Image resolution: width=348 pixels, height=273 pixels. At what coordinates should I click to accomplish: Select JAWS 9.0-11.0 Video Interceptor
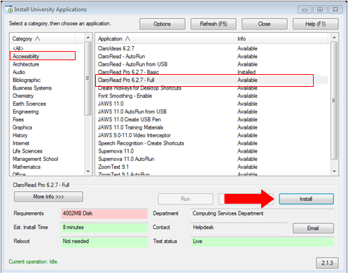(x=211, y=135)
